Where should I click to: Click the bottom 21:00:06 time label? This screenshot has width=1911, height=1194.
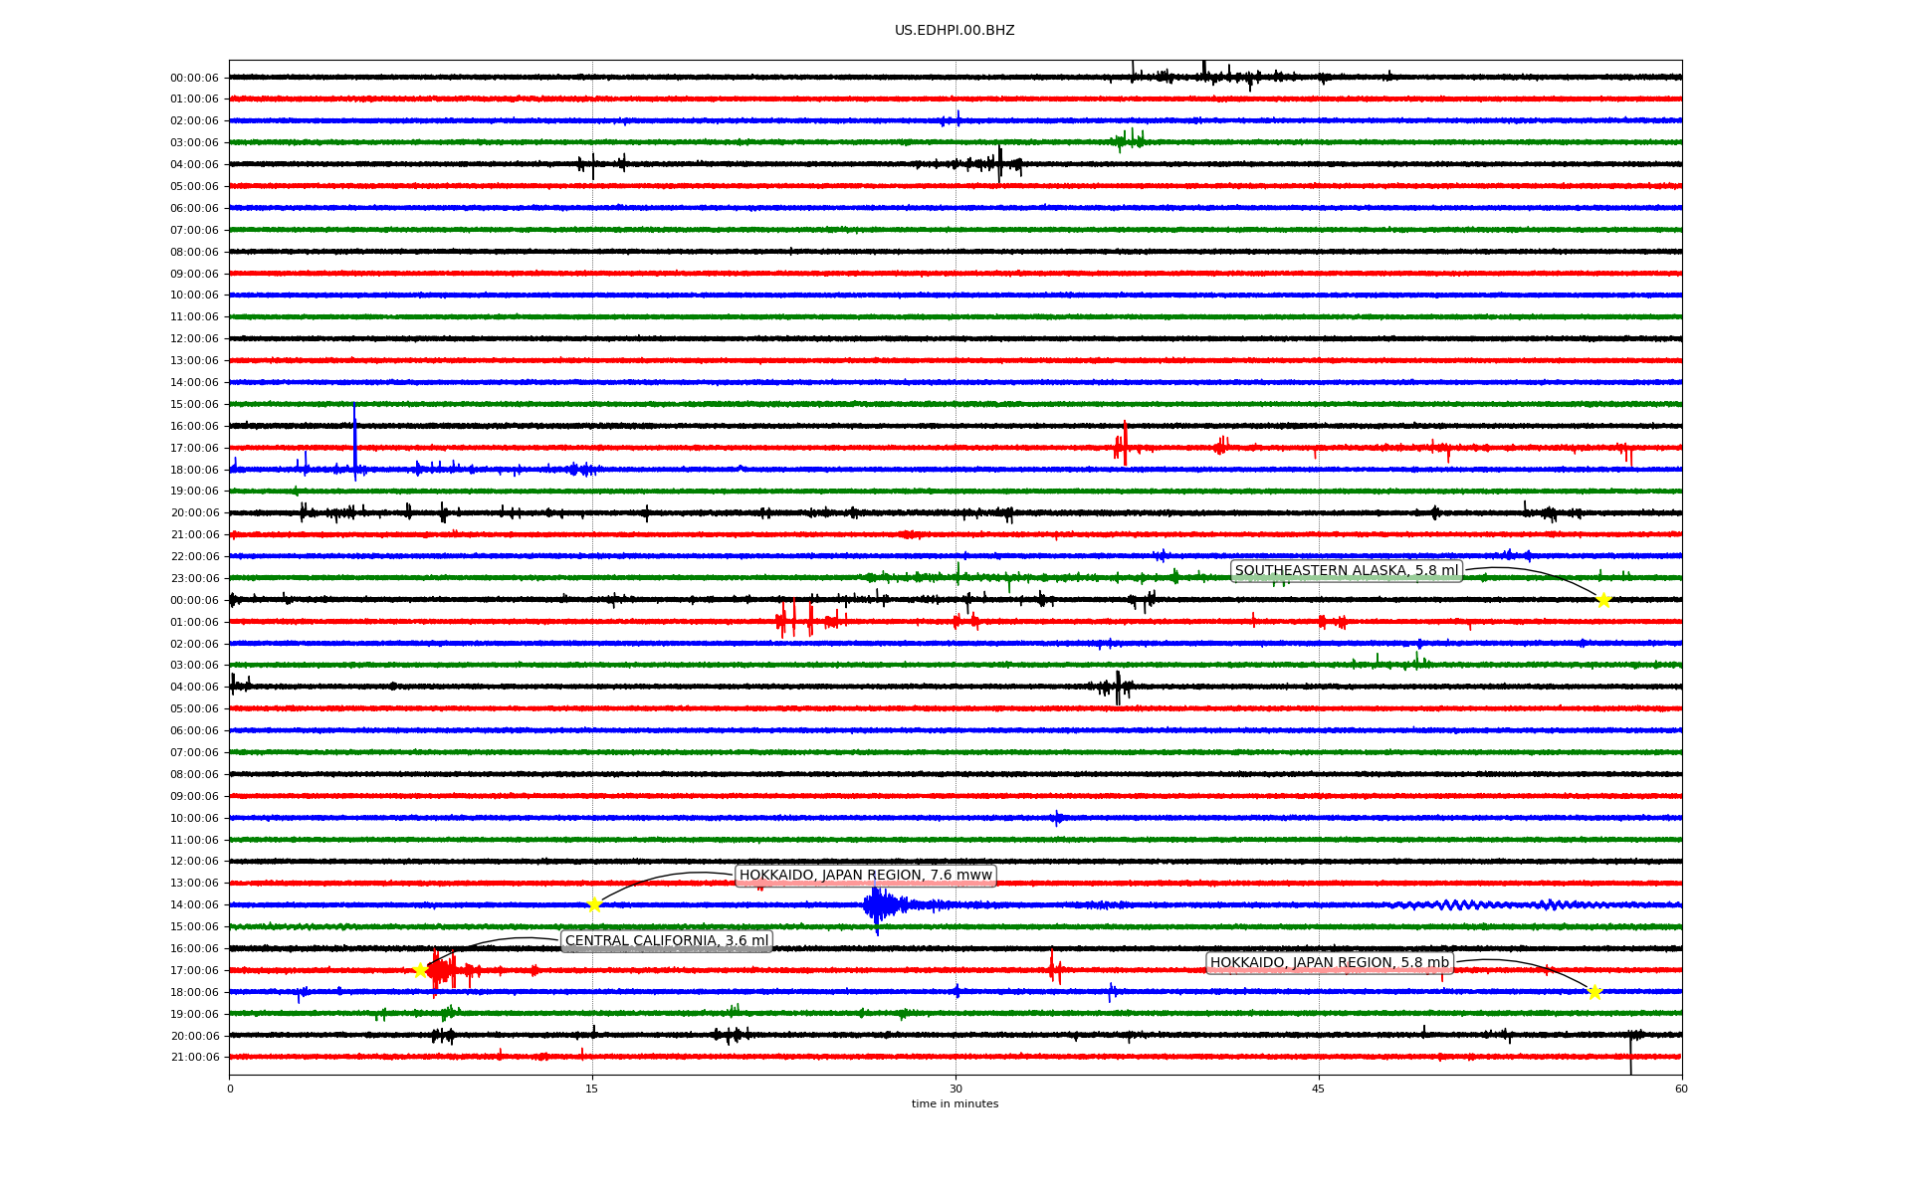[194, 1058]
